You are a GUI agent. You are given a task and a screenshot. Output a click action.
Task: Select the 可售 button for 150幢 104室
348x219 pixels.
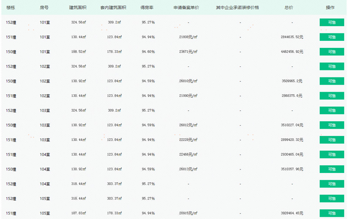click(332, 169)
